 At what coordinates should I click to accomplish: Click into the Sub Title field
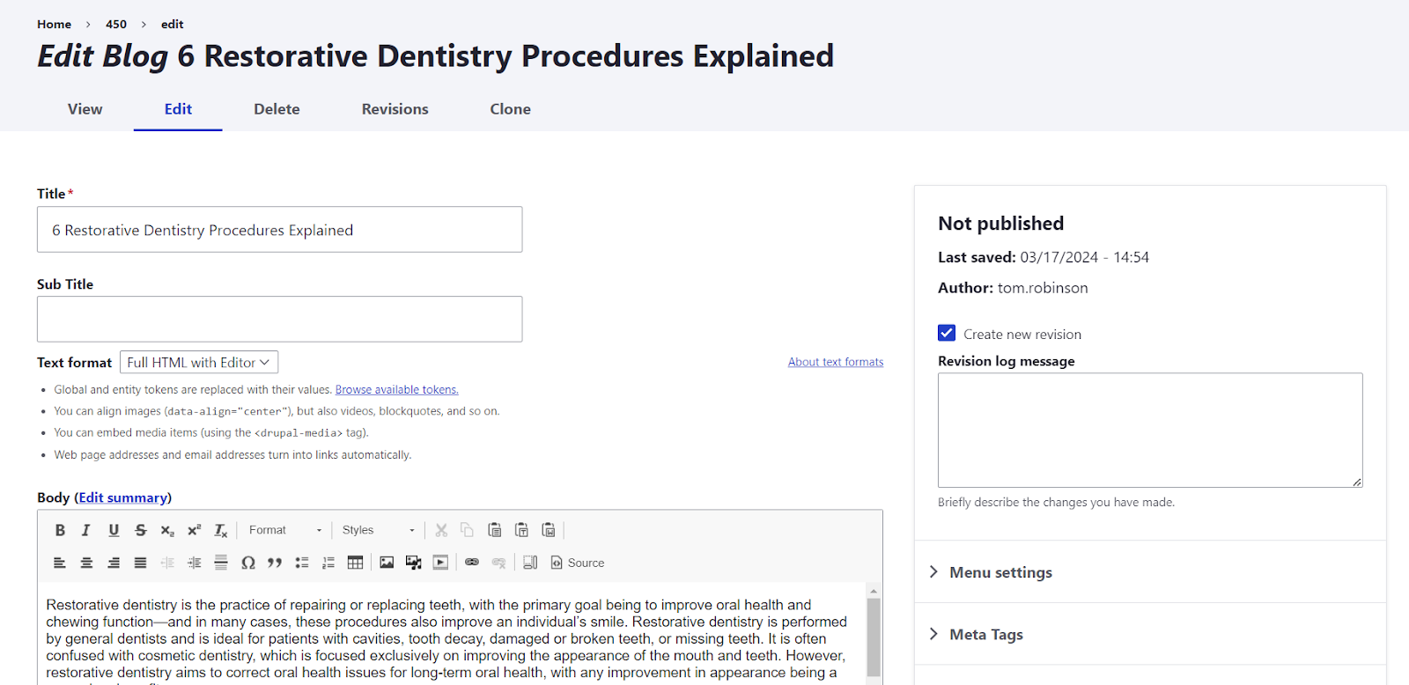click(279, 319)
